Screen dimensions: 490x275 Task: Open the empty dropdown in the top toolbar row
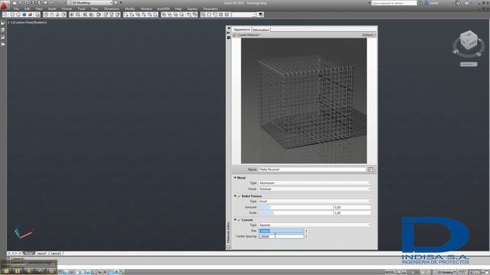(244, 15)
